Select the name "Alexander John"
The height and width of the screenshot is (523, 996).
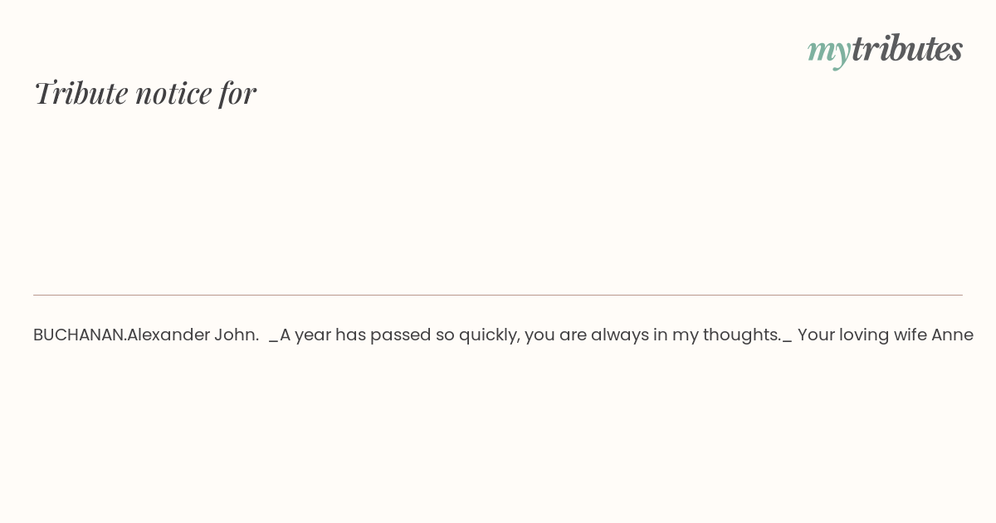pos(191,335)
